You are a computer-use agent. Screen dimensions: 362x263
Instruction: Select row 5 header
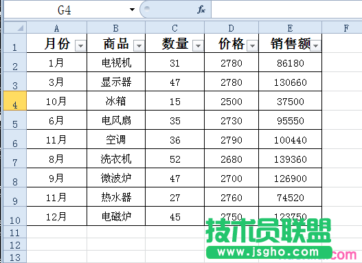(x=15, y=120)
